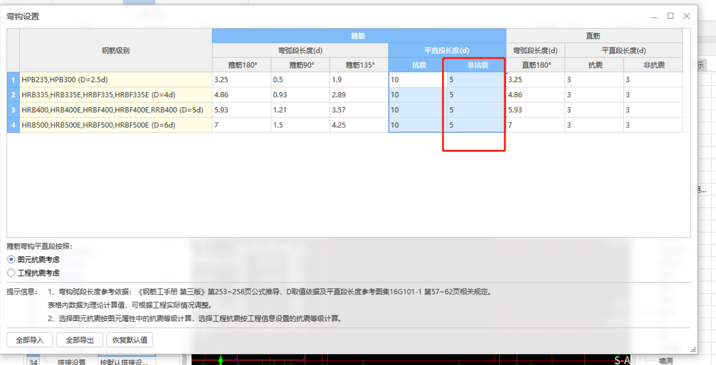
Task: Select row number 2 header
Action: point(13,95)
